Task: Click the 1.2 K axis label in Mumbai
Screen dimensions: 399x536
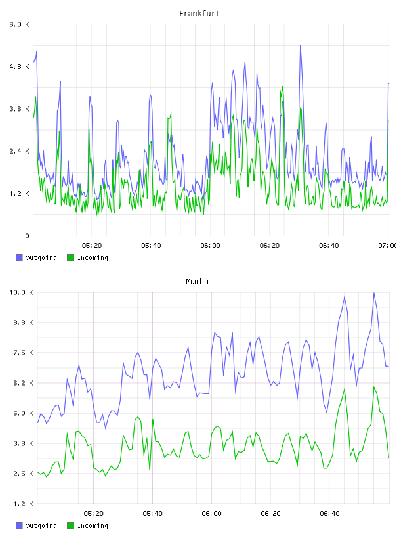Action: [23, 504]
